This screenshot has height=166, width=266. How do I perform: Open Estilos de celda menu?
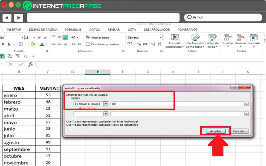point(212,41)
